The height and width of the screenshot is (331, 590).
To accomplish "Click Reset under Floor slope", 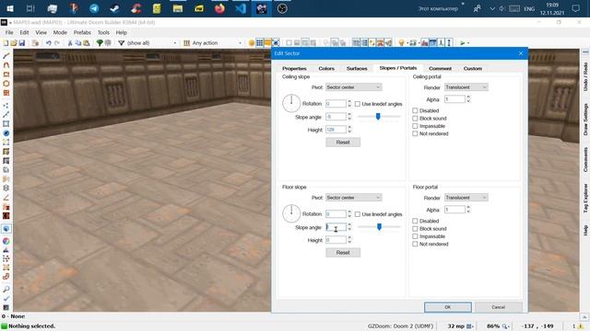I will (343, 253).
